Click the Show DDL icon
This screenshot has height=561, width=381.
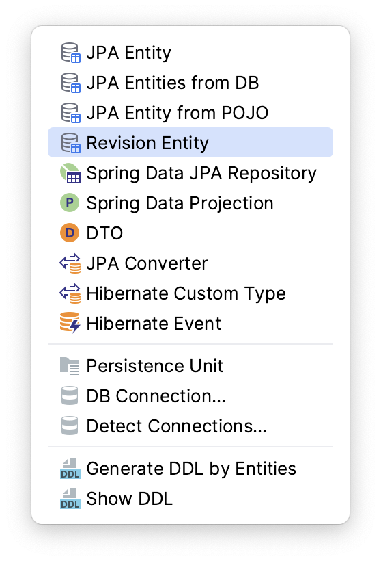(70, 499)
